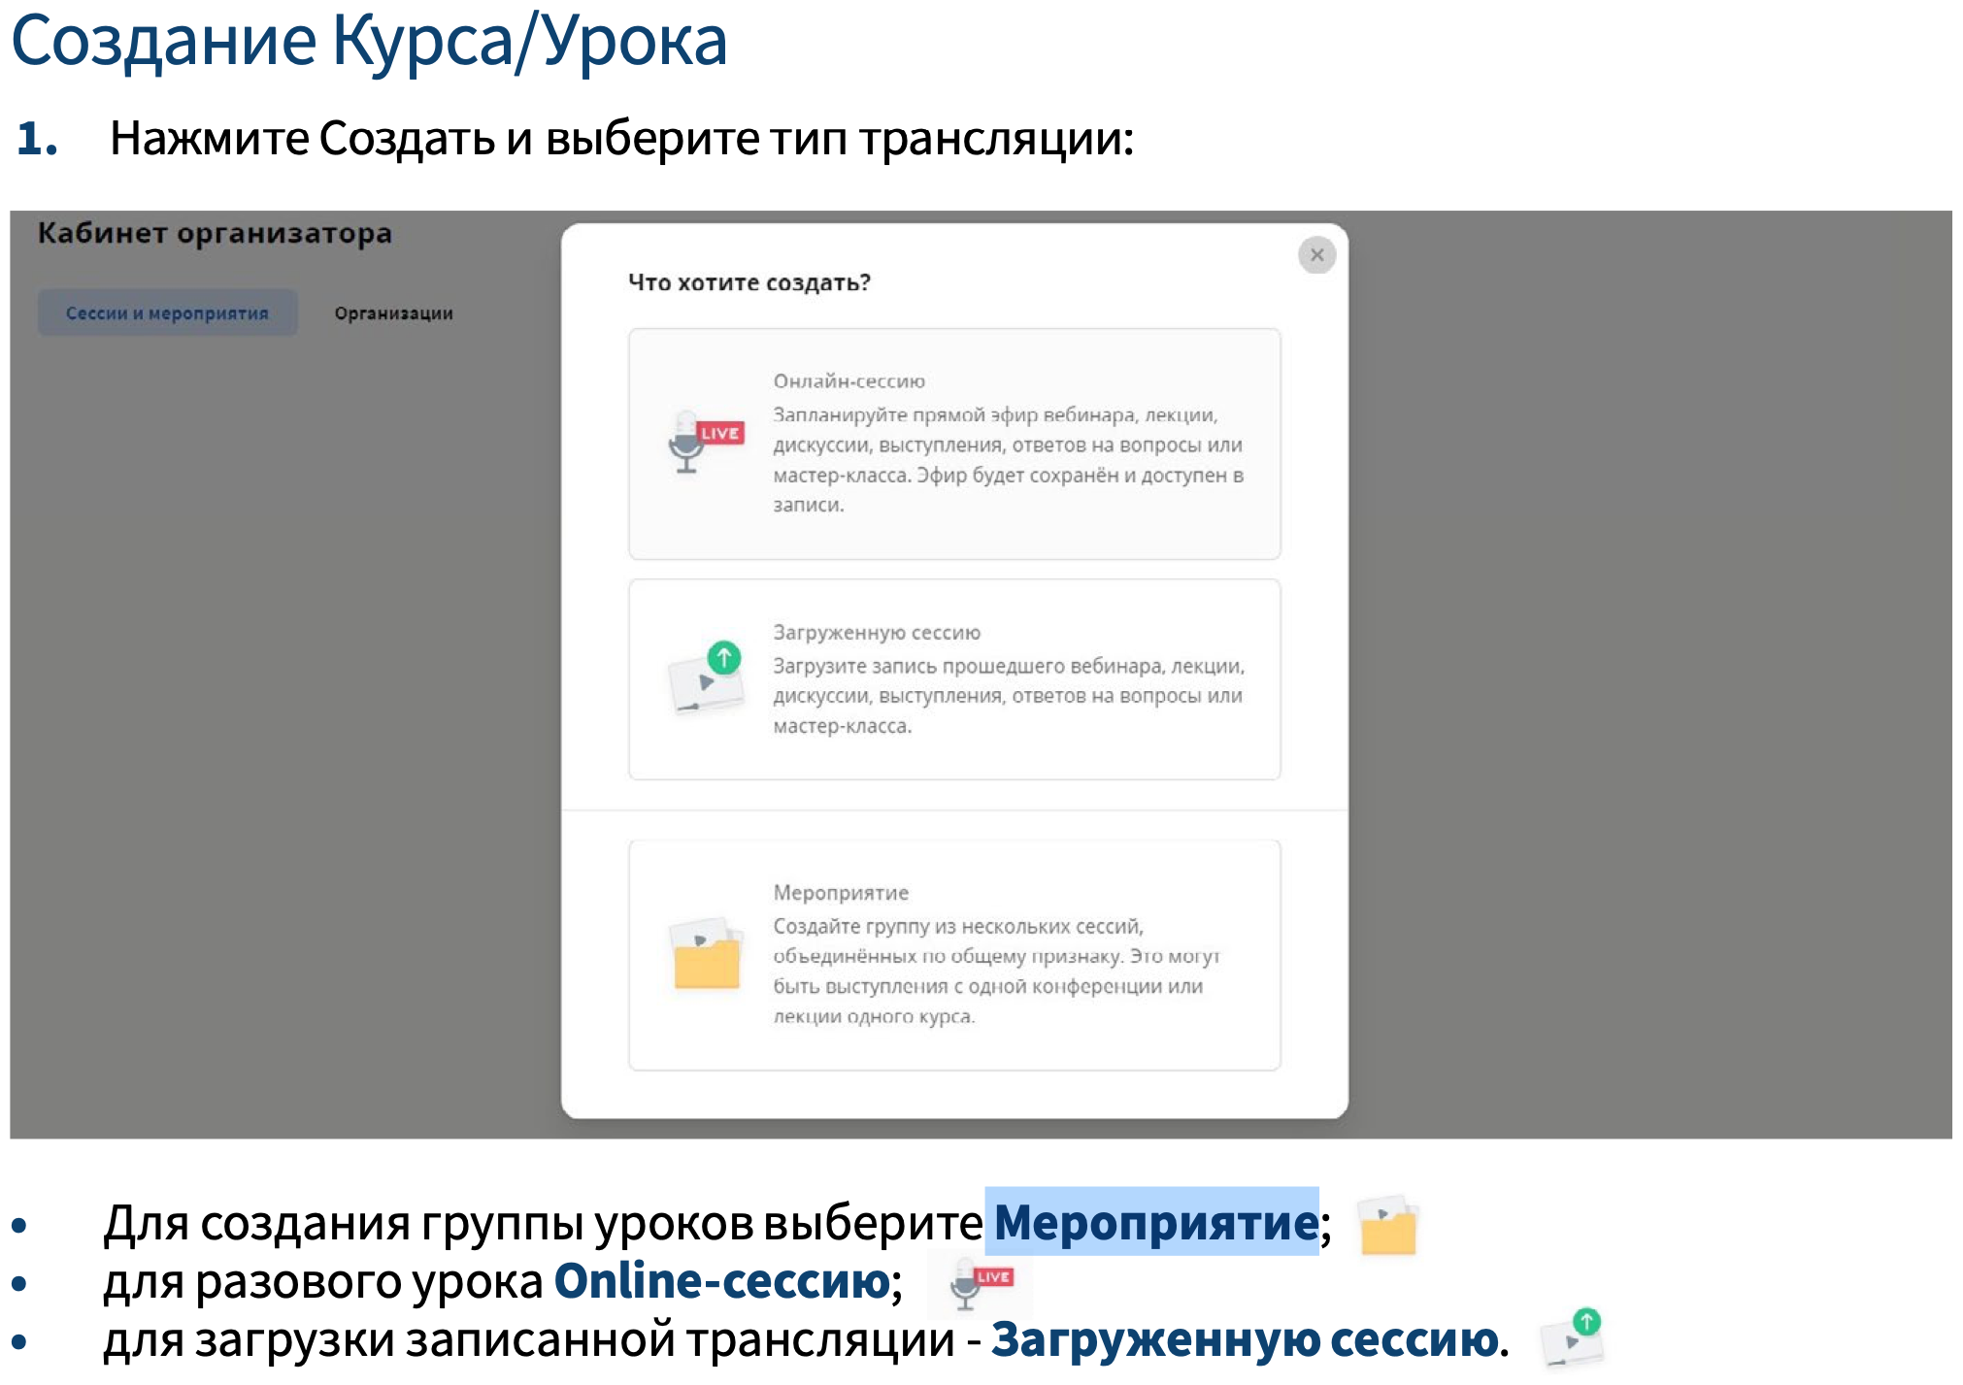Click the Онлайн-сессию description paragraph

coord(1007,460)
